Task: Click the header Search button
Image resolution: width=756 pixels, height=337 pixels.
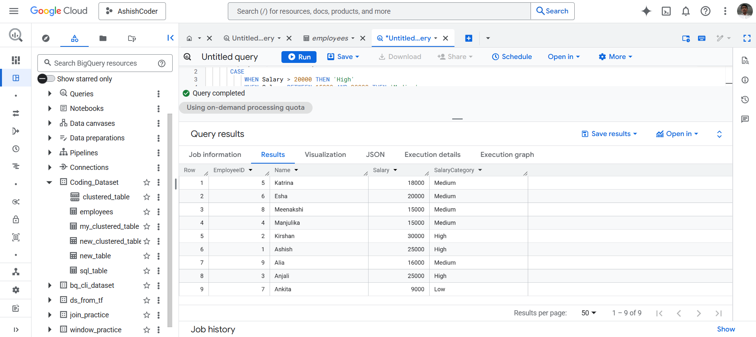Action: point(553,11)
